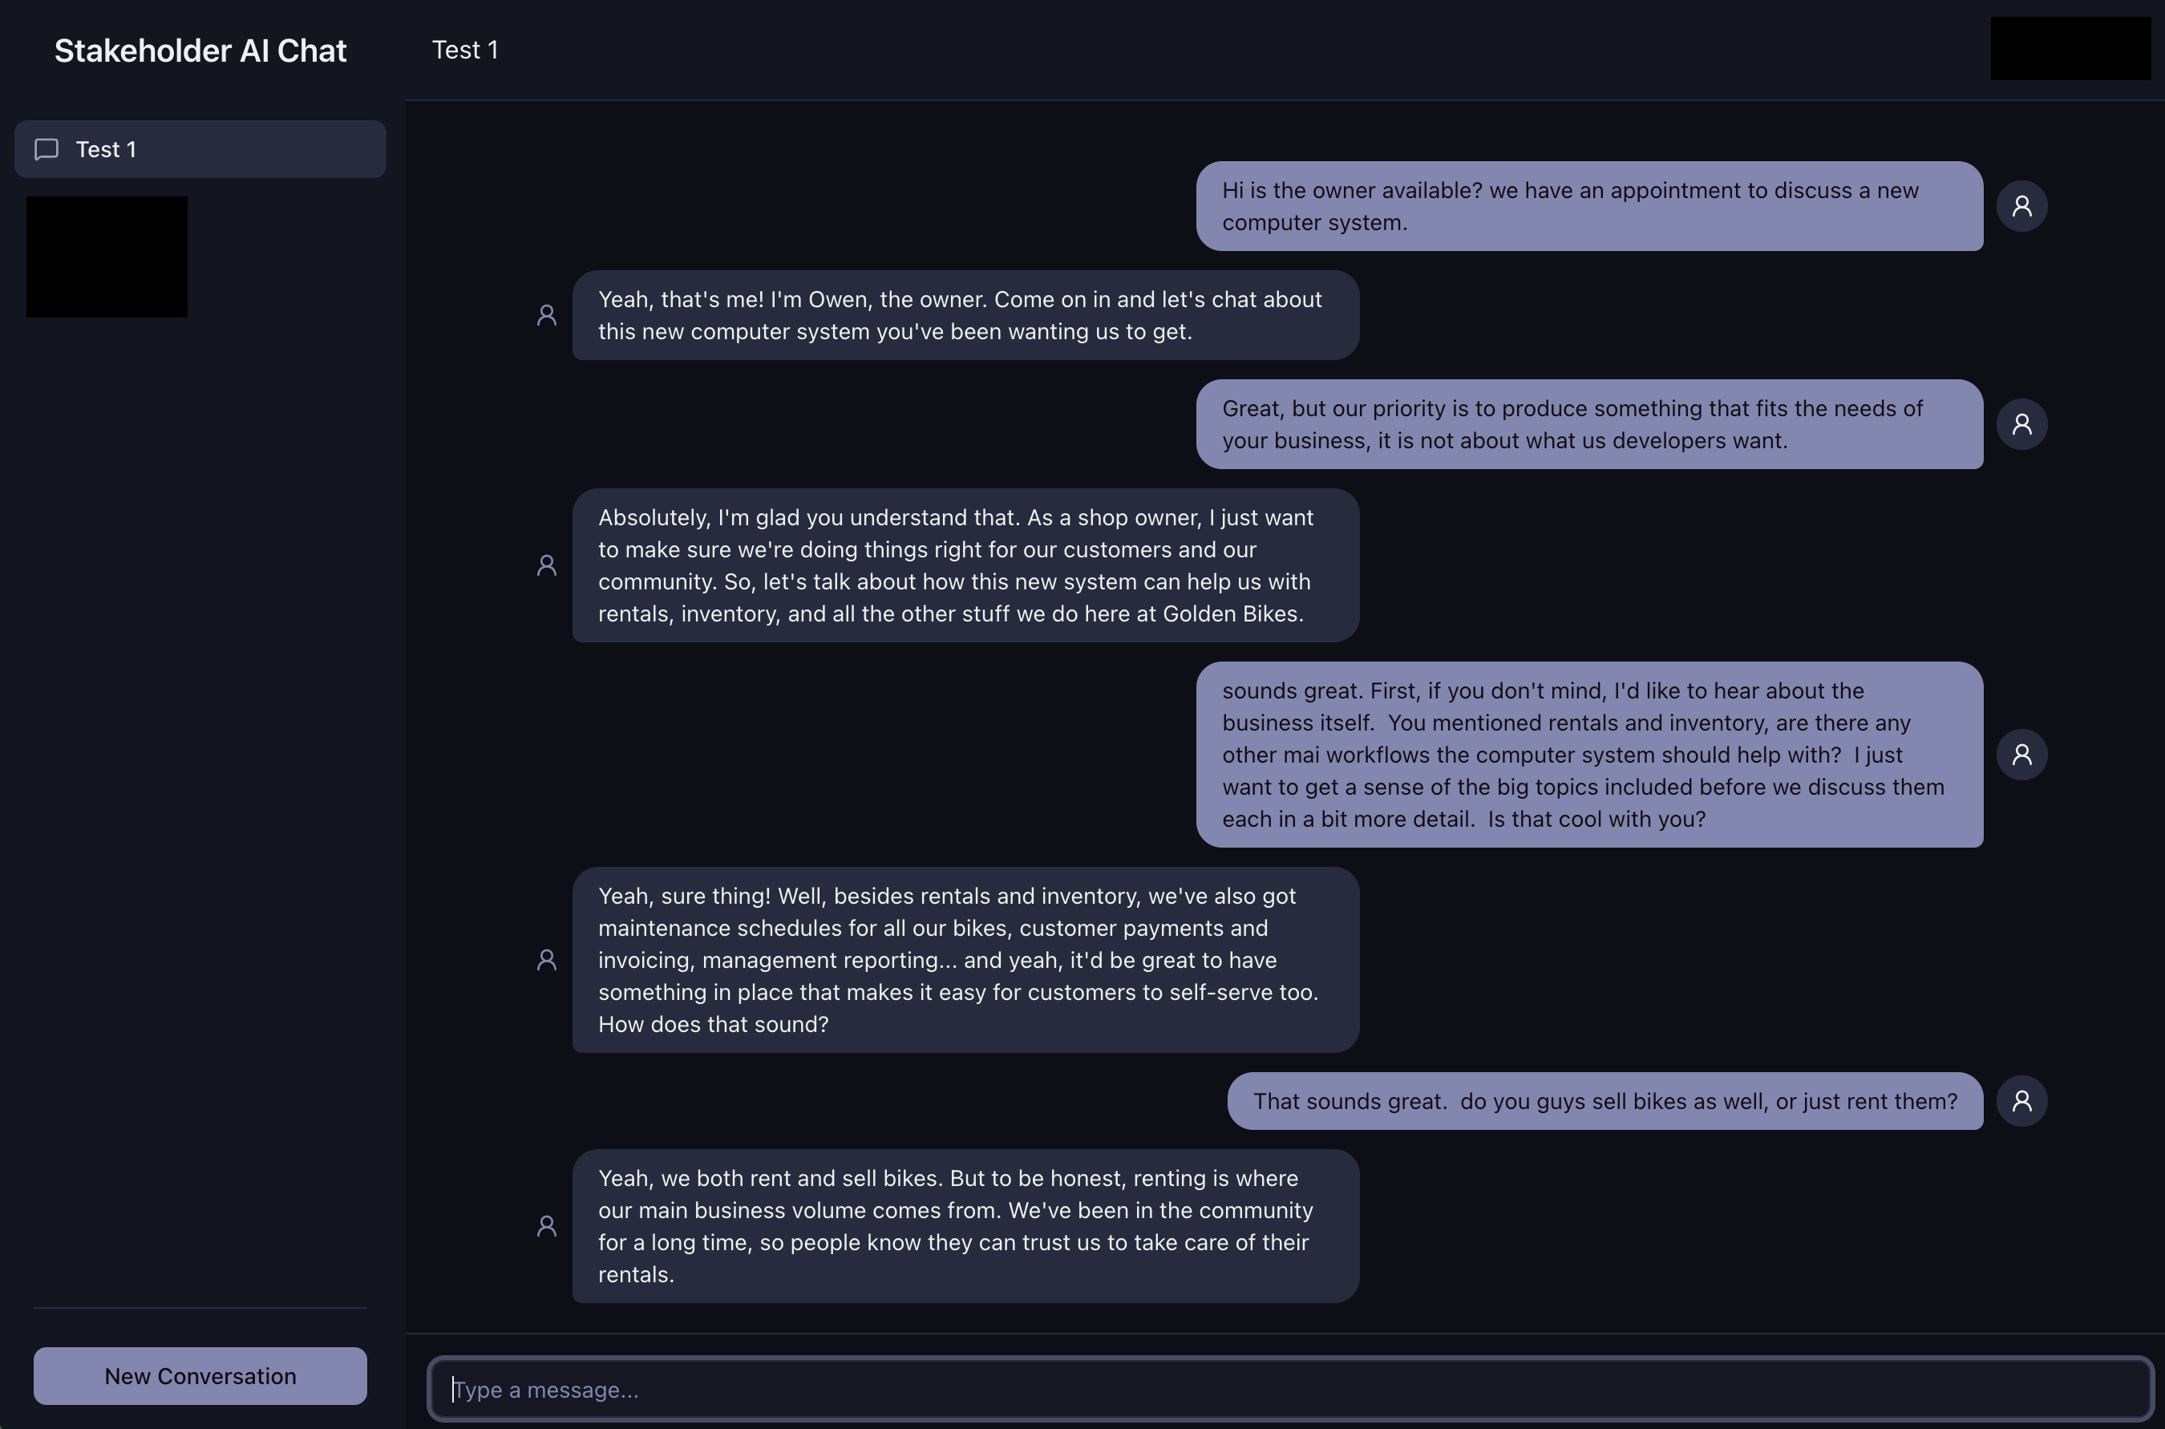Select the reply about maintenance schedules and invoicing
Viewport: 2165px width, 1429px height.
click(x=965, y=960)
